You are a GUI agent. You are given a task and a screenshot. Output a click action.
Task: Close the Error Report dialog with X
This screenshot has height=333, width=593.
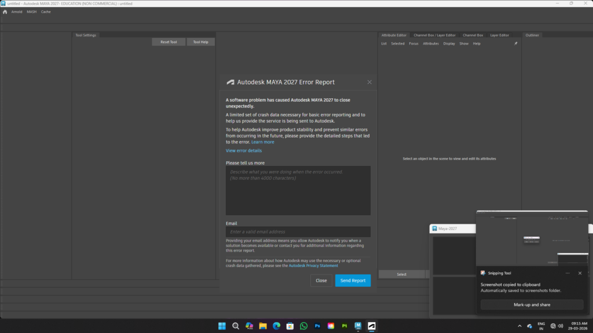click(x=369, y=82)
